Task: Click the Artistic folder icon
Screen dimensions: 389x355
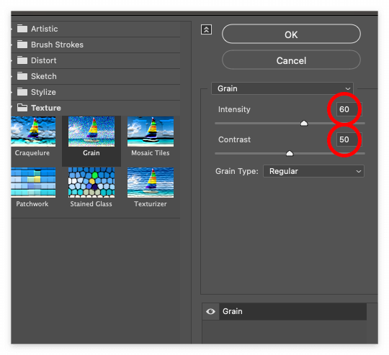Action: pos(22,29)
